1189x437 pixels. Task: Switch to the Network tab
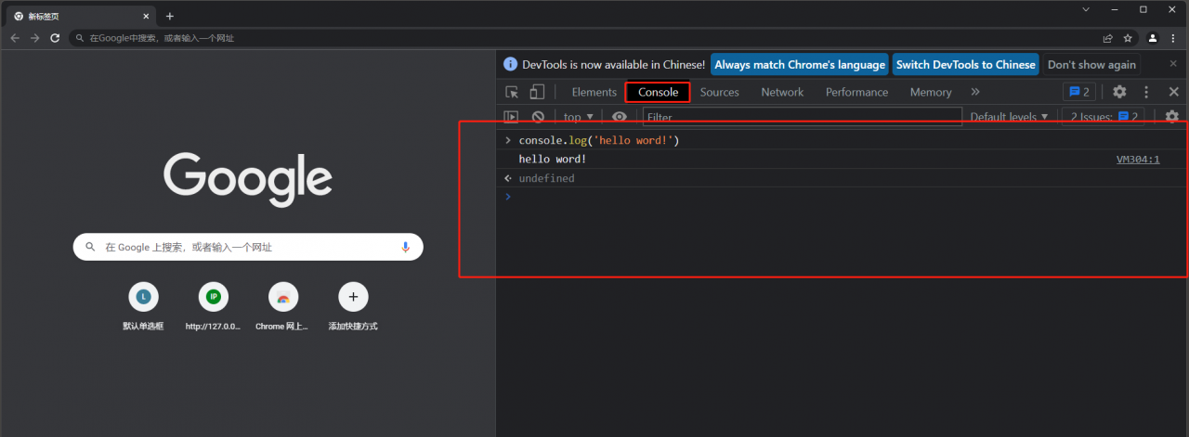pyautogui.click(x=782, y=92)
